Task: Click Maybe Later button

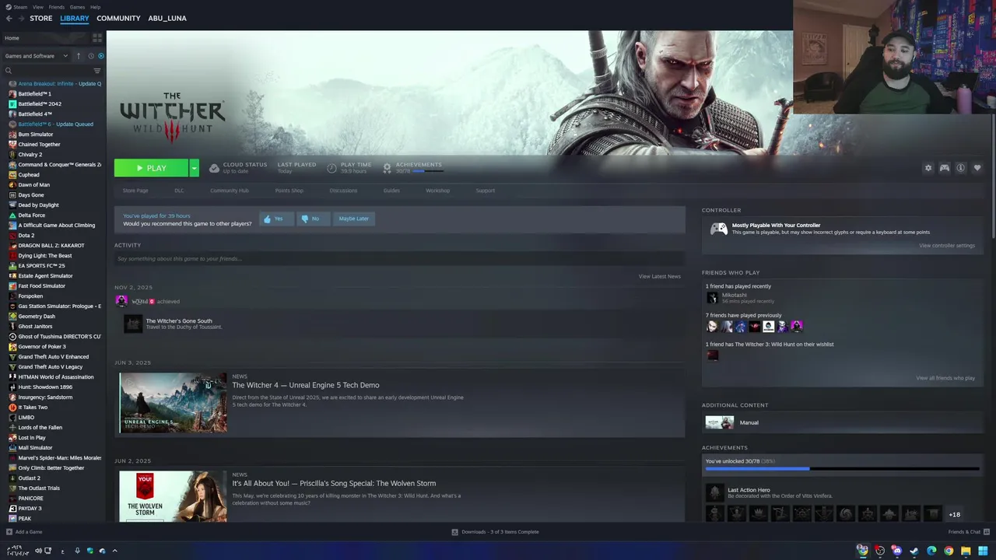Action: pos(353,219)
